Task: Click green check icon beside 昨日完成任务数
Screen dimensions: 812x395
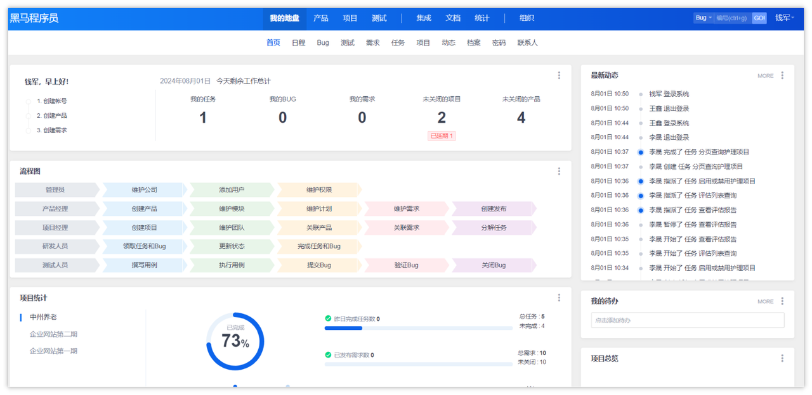Action: coord(328,318)
